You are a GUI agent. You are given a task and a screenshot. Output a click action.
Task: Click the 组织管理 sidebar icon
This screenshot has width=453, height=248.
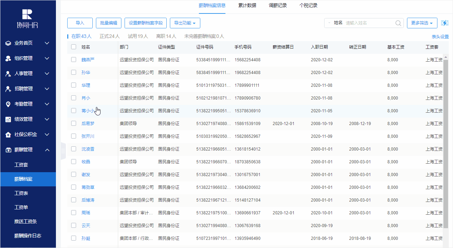[x=8, y=58]
